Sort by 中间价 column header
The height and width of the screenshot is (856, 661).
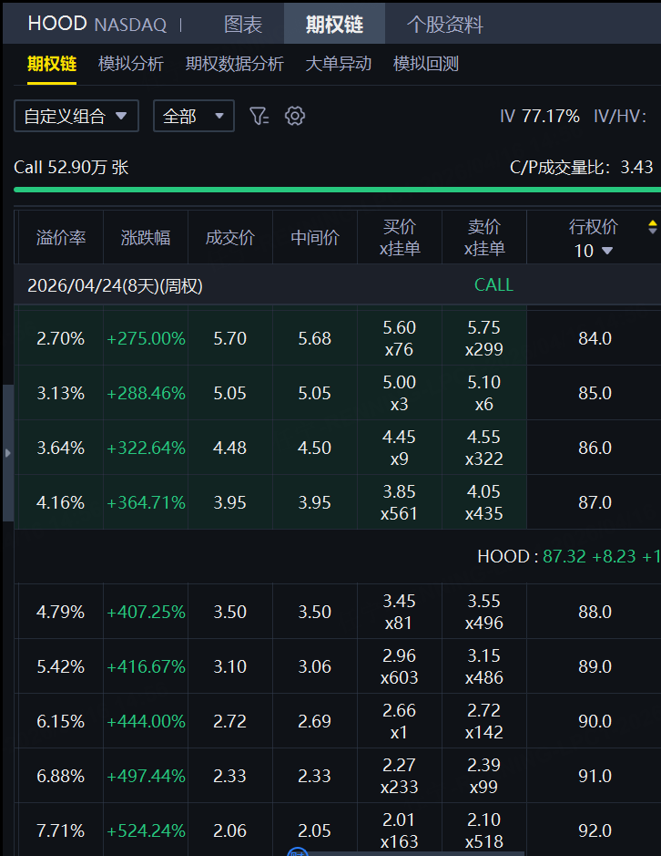[315, 238]
